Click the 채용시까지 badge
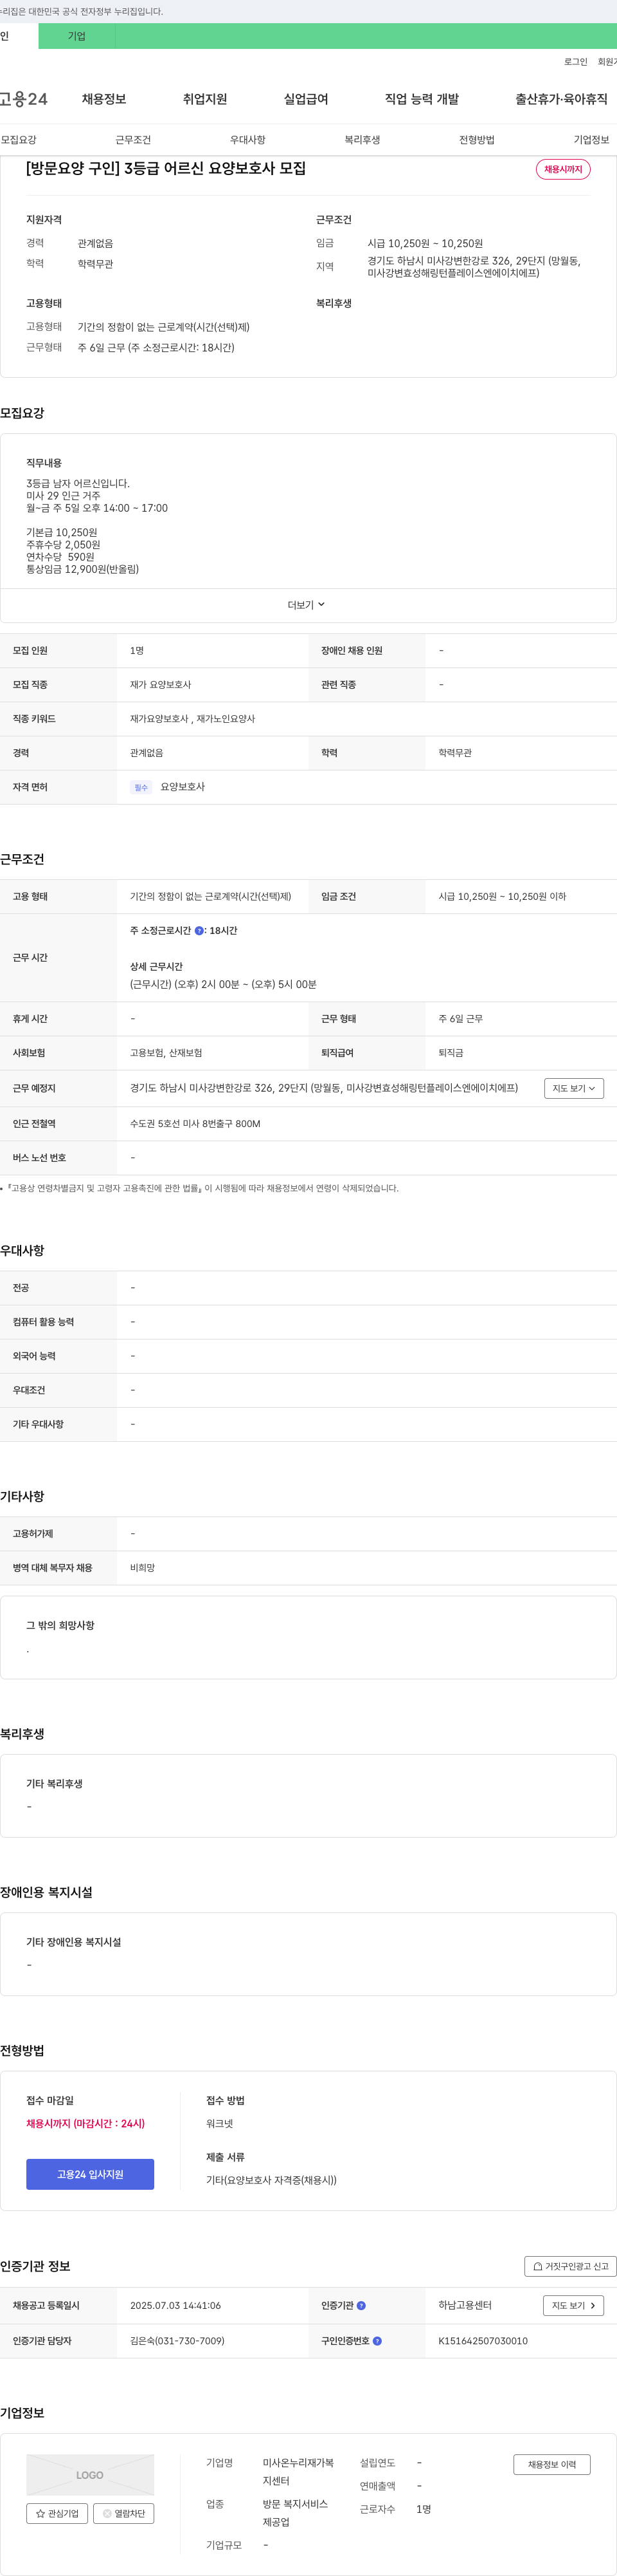Image resolution: width=617 pixels, height=2576 pixels. 563,169
